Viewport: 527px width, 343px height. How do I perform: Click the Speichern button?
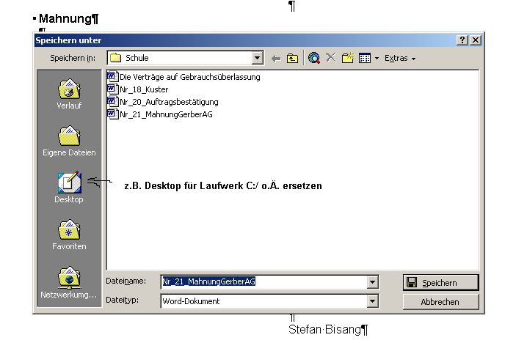[x=440, y=282]
